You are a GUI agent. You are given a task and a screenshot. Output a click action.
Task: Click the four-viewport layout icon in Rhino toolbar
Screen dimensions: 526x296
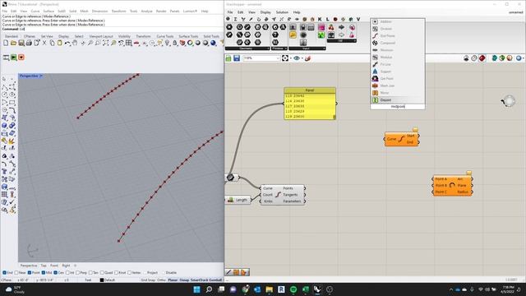[129, 43]
